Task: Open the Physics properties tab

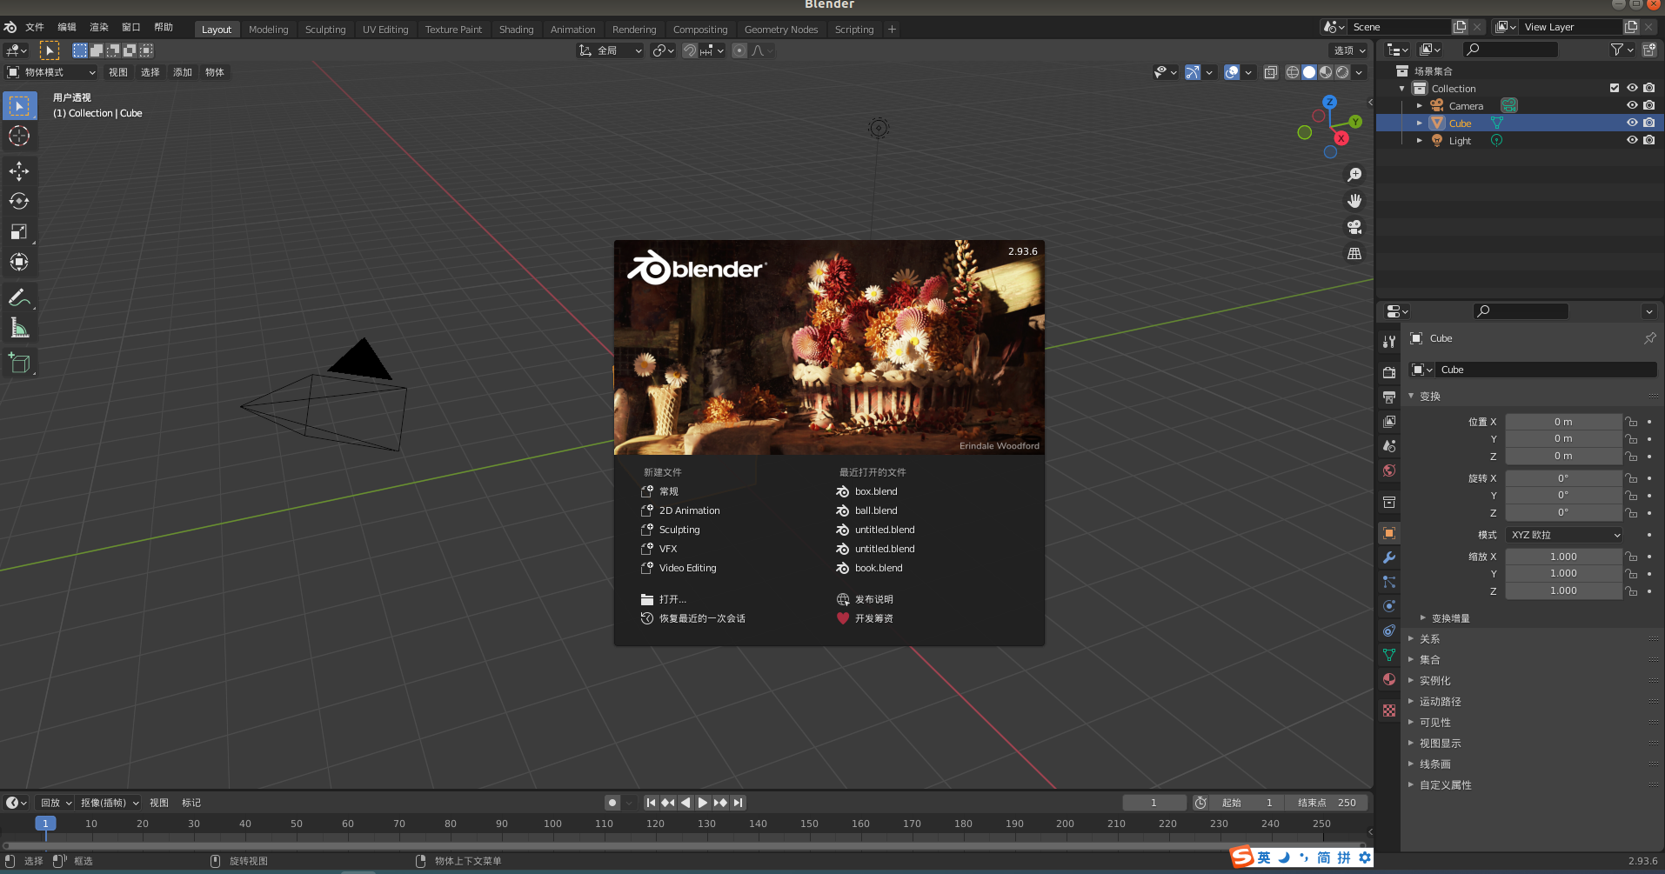Action: (x=1389, y=606)
